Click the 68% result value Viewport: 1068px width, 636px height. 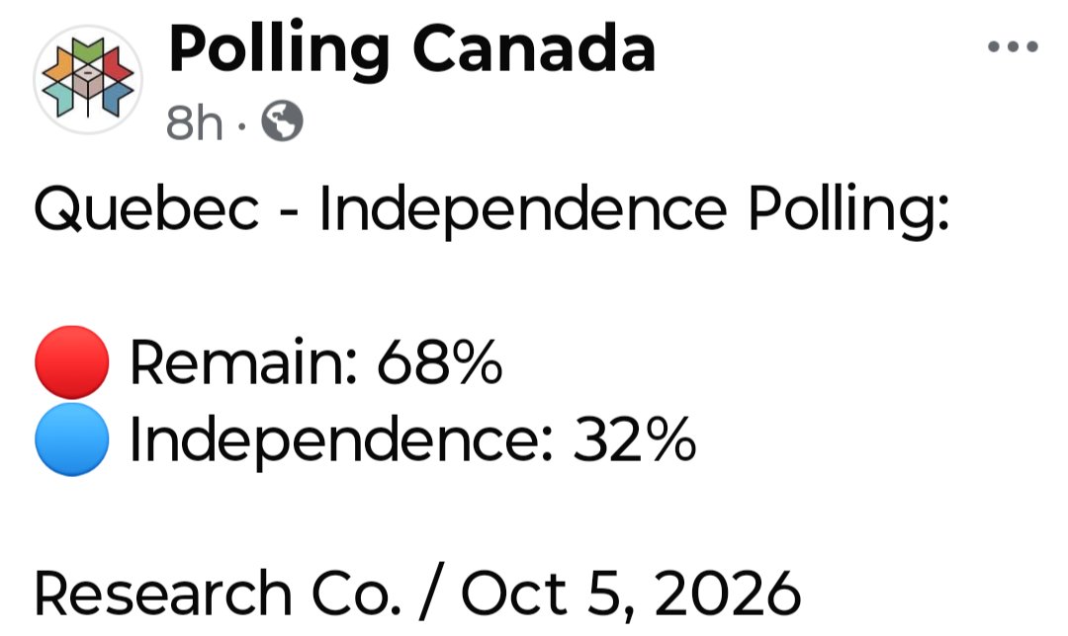[x=439, y=361]
